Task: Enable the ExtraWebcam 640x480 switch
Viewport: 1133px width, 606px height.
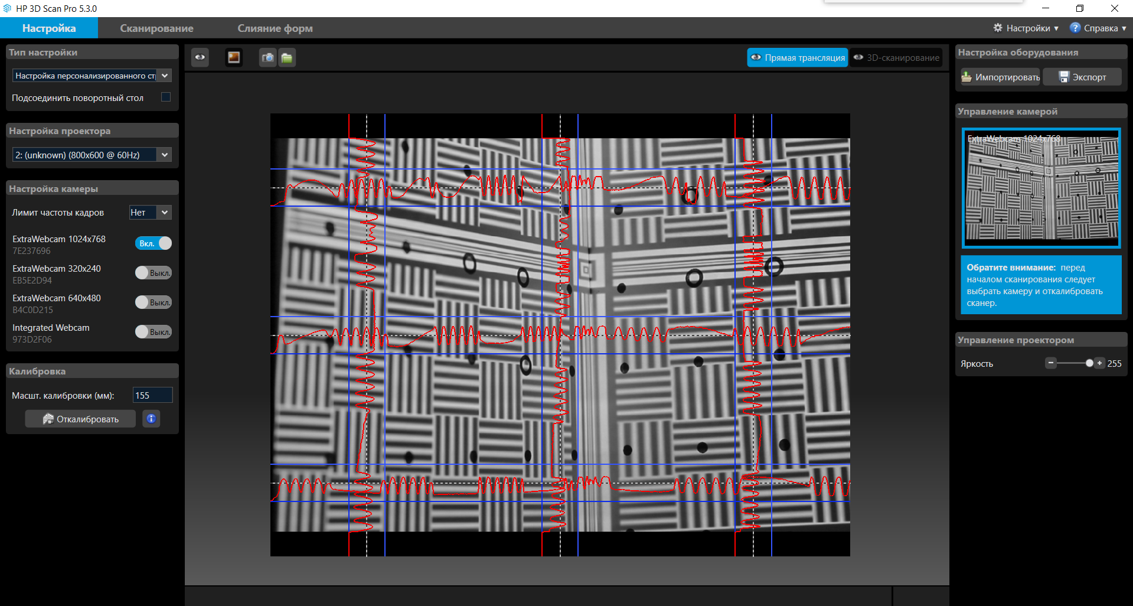Action: pyautogui.click(x=154, y=302)
